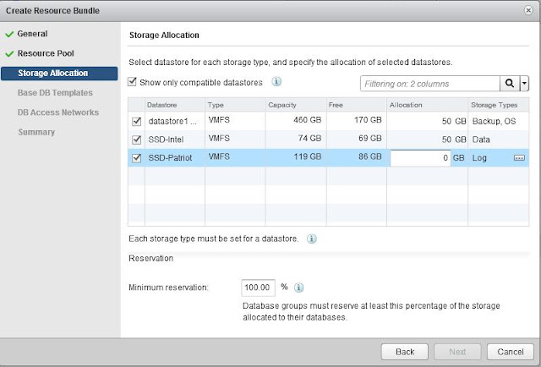The height and width of the screenshot is (367, 541).
Task: Click the search magnifier icon
Action: click(x=509, y=84)
